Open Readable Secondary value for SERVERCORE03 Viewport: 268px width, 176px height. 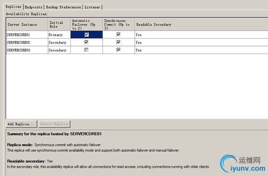click(201, 50)
